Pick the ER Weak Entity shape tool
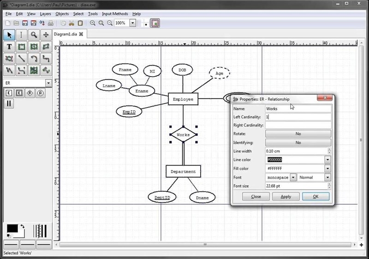Screen dimensions: 369x259 (x=19, y=93)
